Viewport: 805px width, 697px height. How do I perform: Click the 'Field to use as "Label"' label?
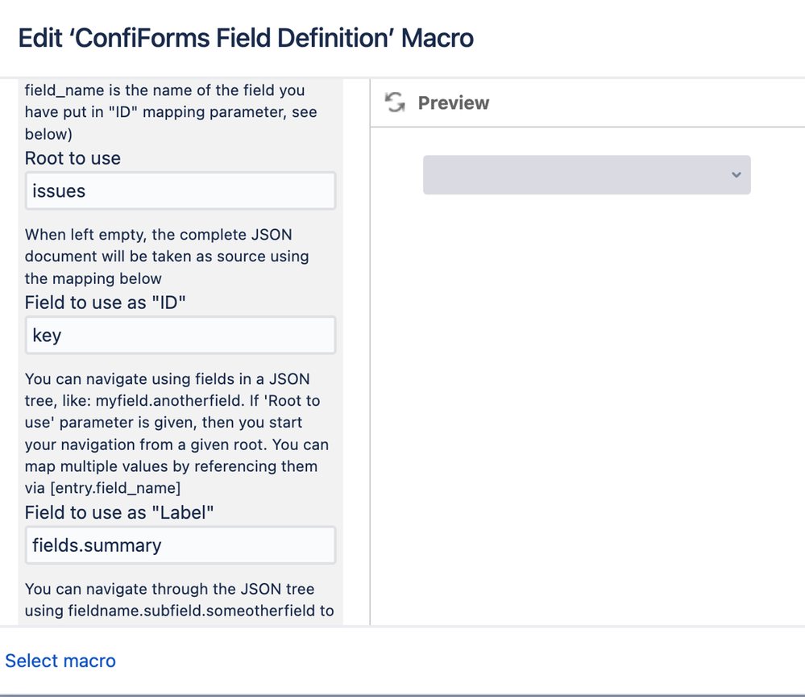(x=119, y=512)
